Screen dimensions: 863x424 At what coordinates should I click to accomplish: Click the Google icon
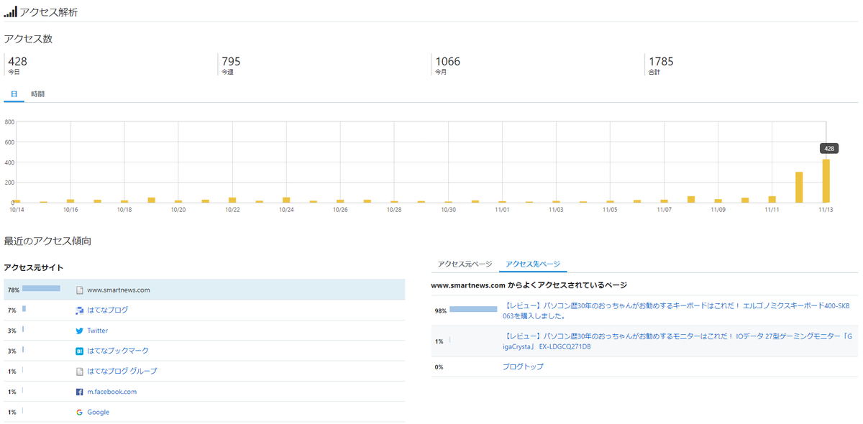(x=80, y=413)
